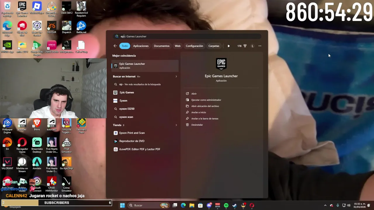Switch to the Aplicaciones filter tab

click(x=141, y=46)
